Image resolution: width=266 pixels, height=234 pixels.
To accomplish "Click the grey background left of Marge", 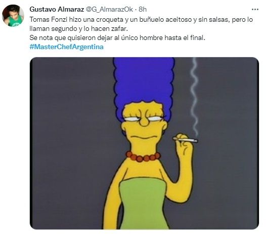I will point(71,143).
